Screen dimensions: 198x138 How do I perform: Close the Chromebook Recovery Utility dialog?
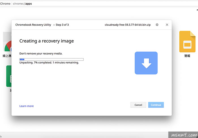coord(167,25)
